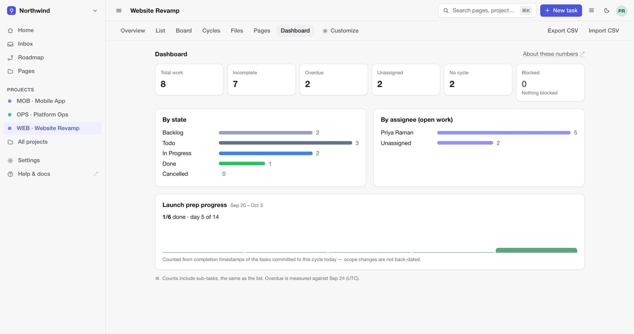Click the Cancelled row label
Screen dimensions: 634x334
pos(175,174)
